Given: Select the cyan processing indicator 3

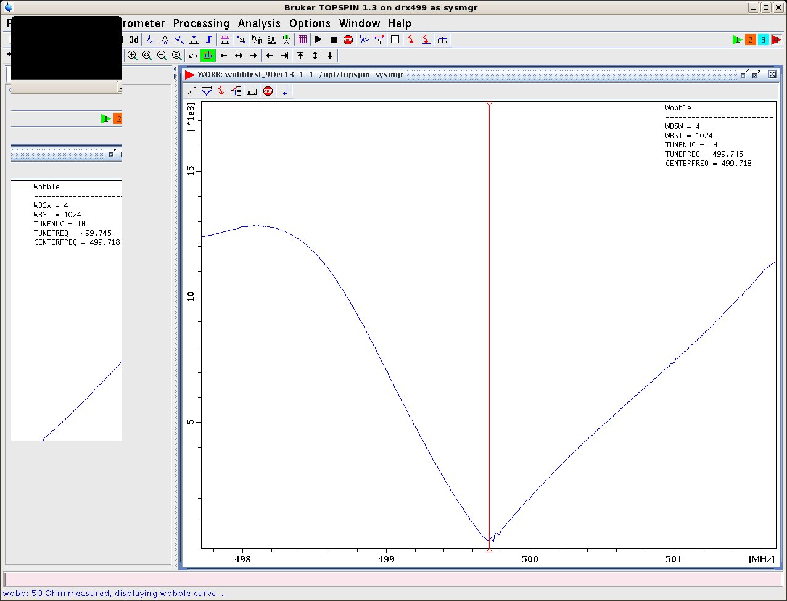Looking at the screenshot, I should tap(764, 39).
